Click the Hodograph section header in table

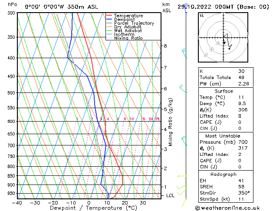pos(224,174)
